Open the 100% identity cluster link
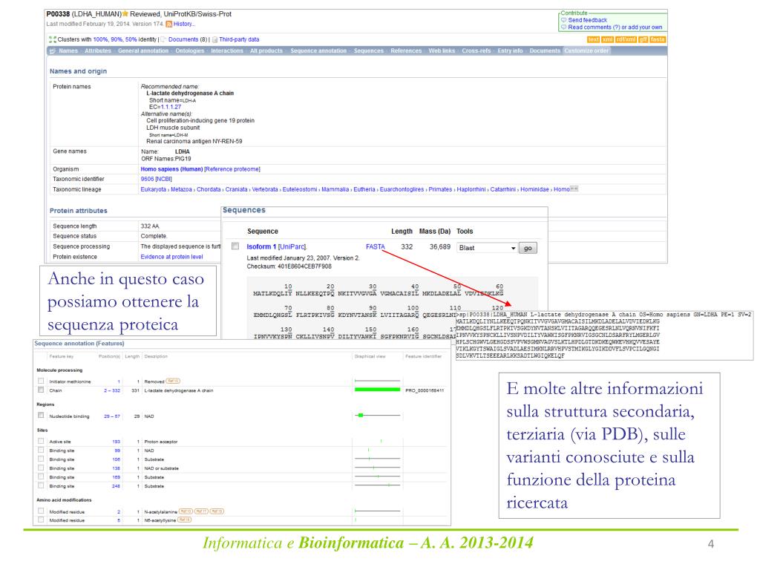 click(100, 39)
